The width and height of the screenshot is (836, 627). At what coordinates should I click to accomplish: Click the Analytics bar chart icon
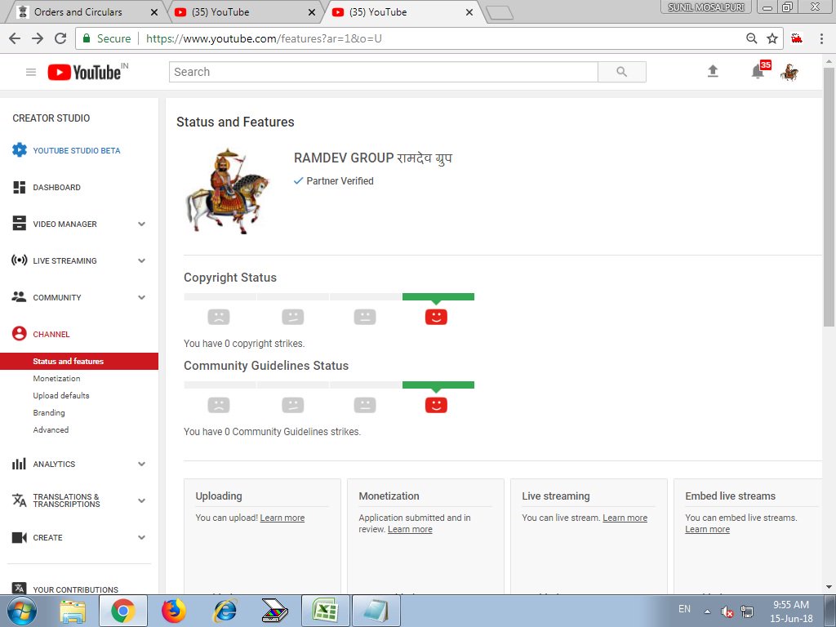(x=20, y=464)
